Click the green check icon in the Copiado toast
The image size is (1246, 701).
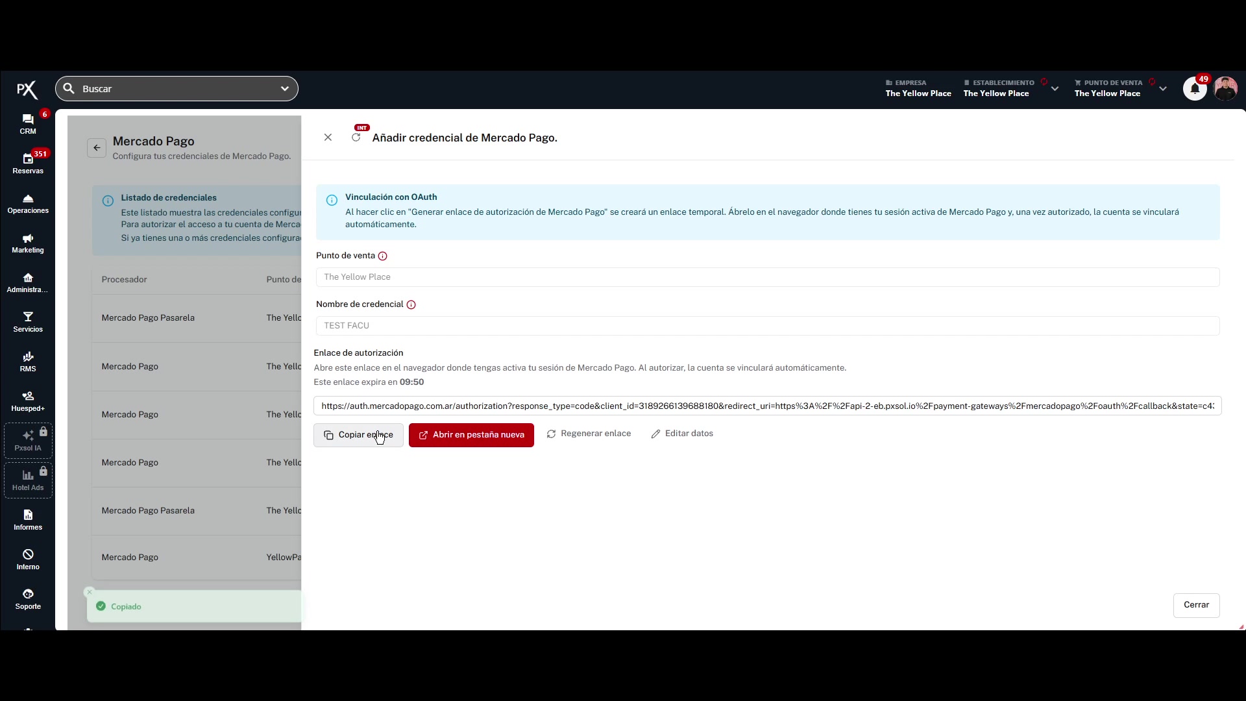click(x=101, y=606)
